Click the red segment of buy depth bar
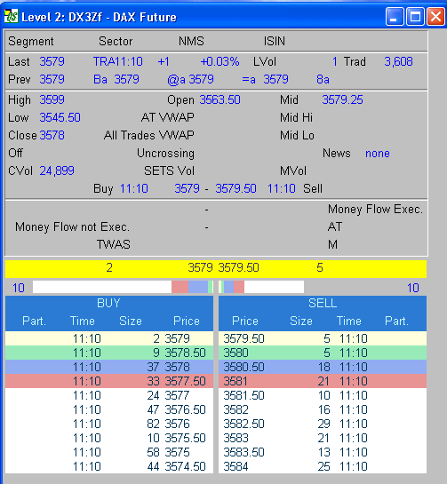Image resolution: width=447 pixels, height=484 pixels. [x=180, y=287]
